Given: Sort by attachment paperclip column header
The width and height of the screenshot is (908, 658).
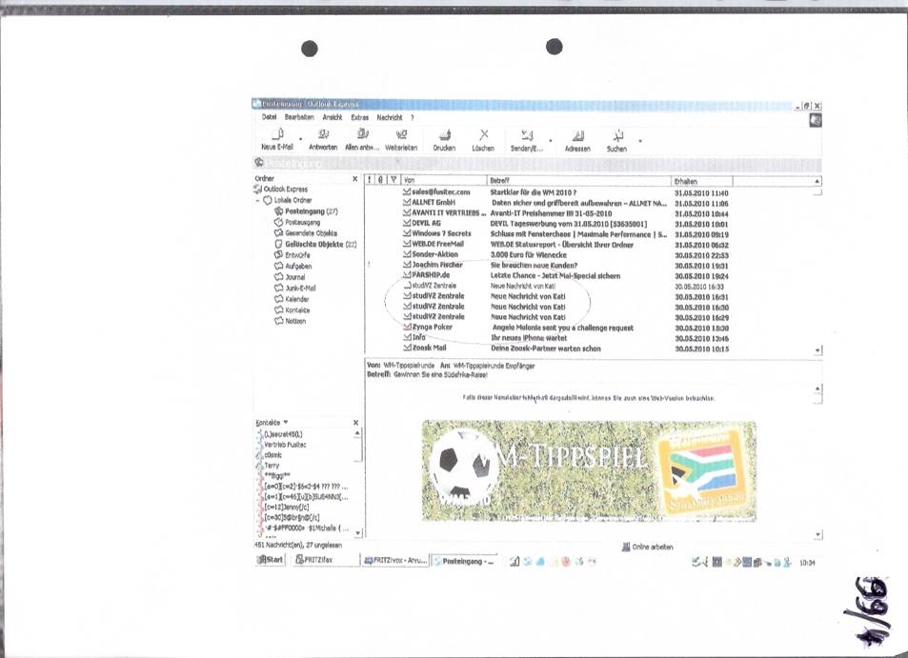Looking at the screenshot, I should coord(380,180).
